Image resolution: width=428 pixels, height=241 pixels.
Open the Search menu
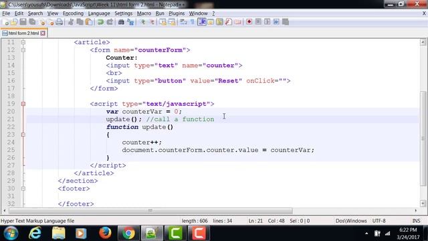pyautogui.click(x=35, y=13)
